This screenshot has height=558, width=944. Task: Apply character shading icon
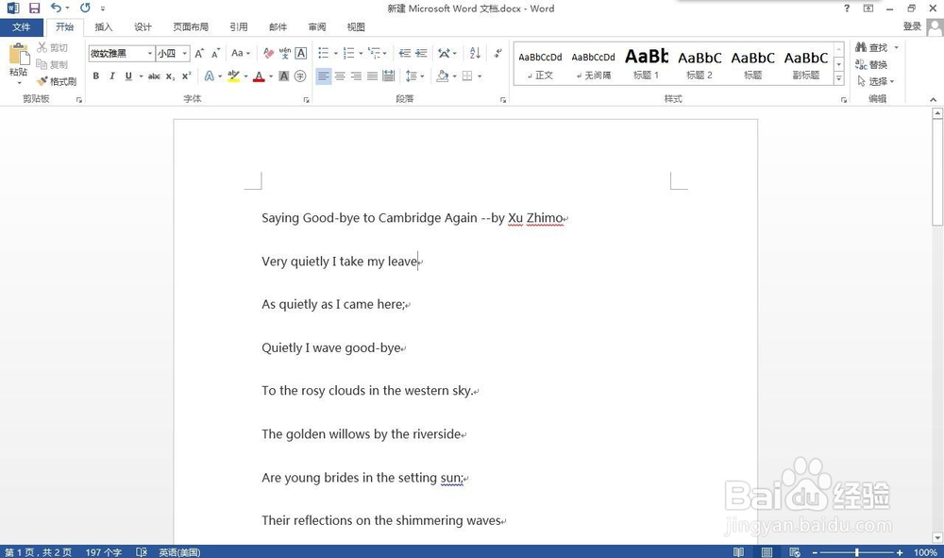tap(283, 76)
